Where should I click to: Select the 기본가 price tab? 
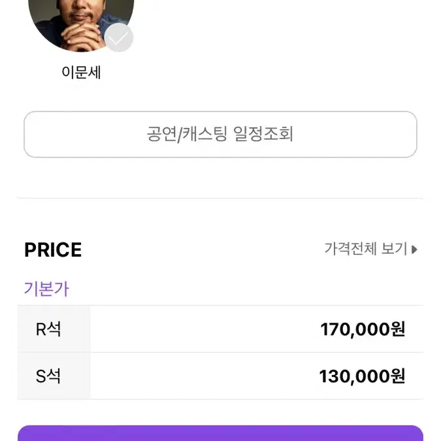coord(46,289)
